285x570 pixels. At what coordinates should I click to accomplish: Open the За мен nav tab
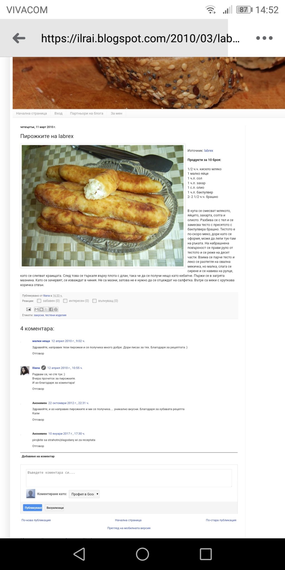pyautogui.click(x=116, y=113)
